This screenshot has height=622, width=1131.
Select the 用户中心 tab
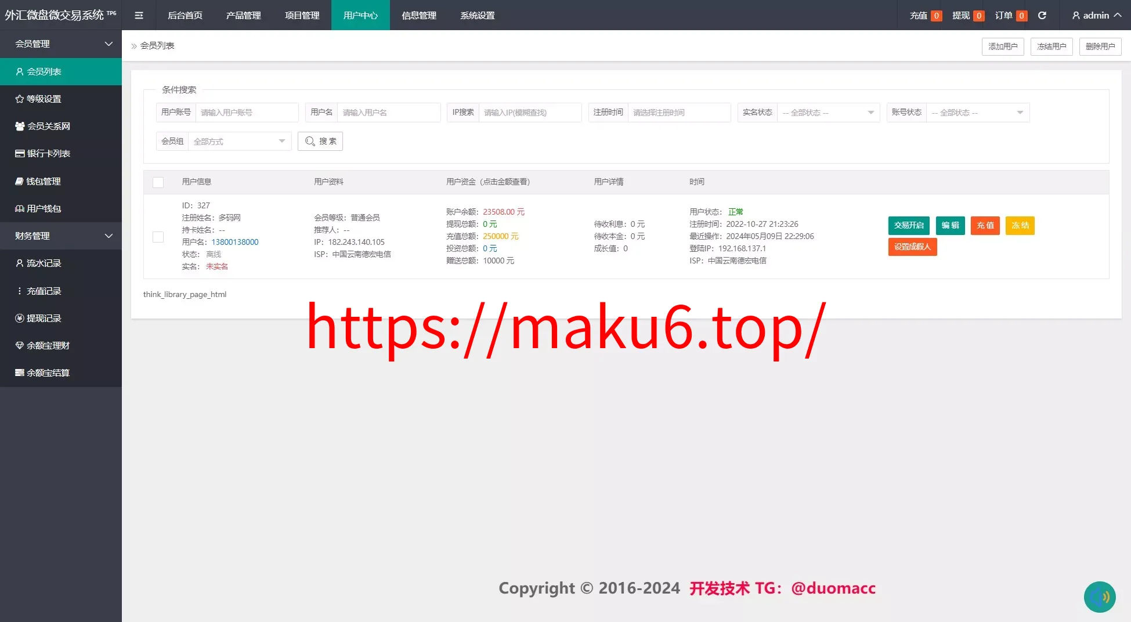(x=360, y=16)
